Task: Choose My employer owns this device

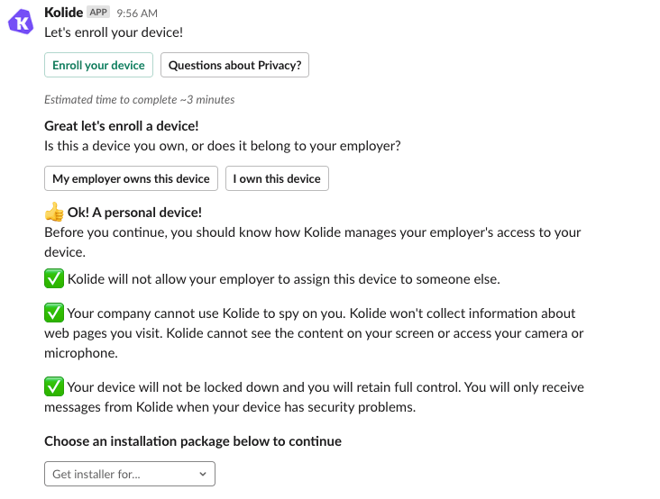Action: (131, 178)
